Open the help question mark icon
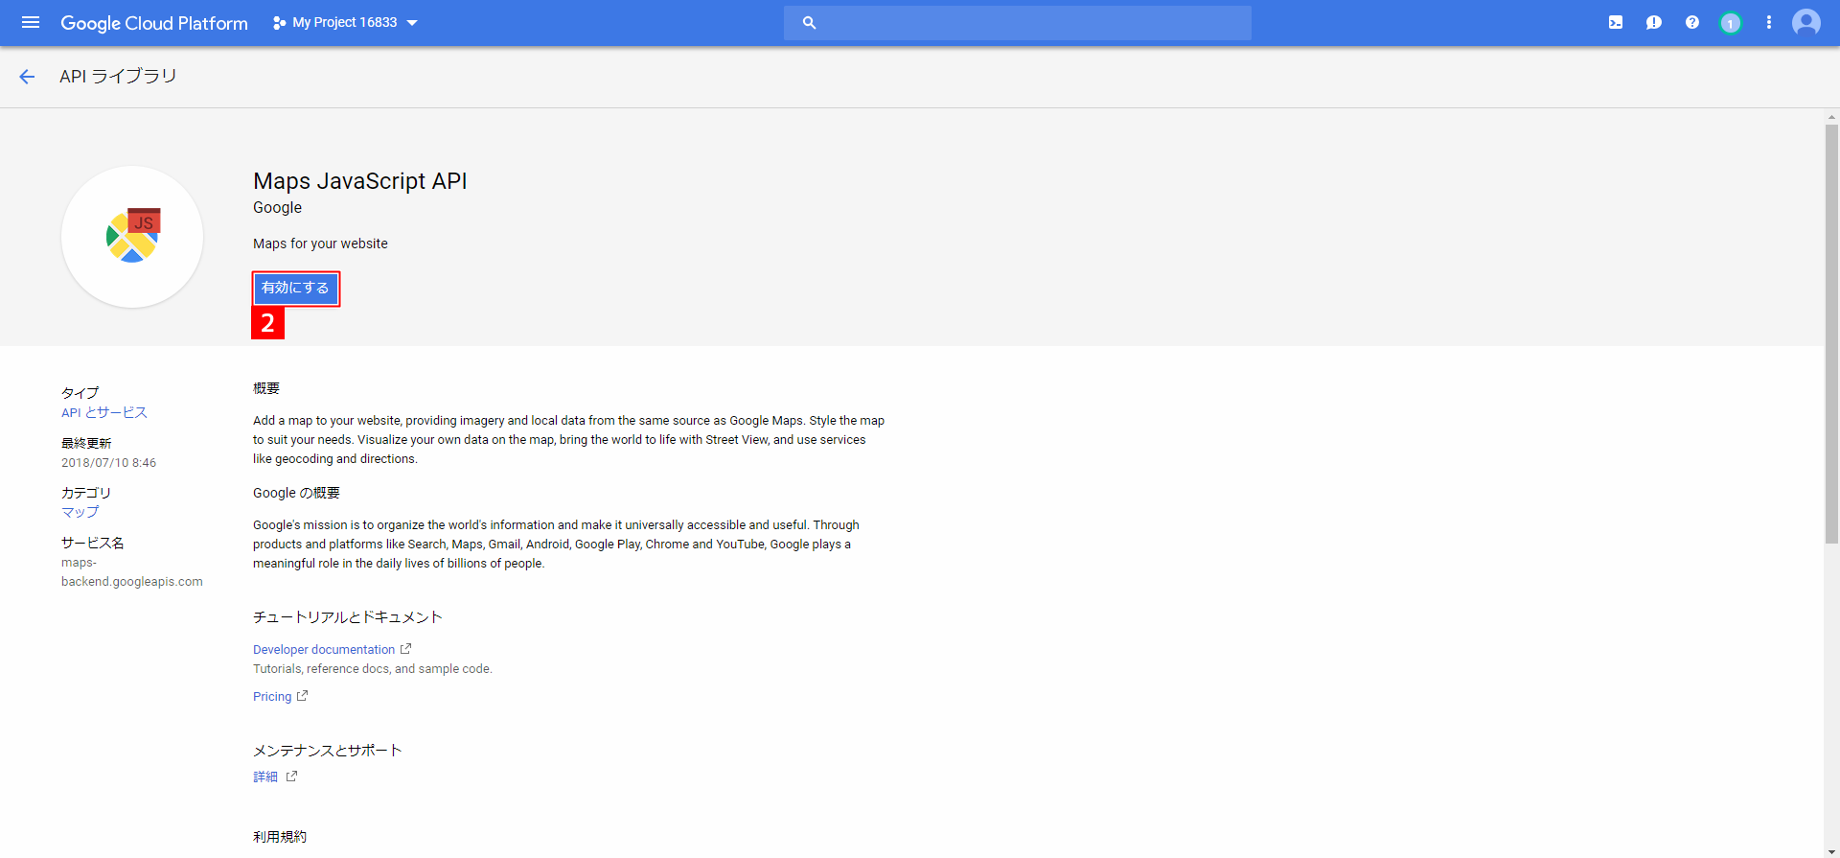The height and width of the screenshot is (858, 1840). point(1692,22)
